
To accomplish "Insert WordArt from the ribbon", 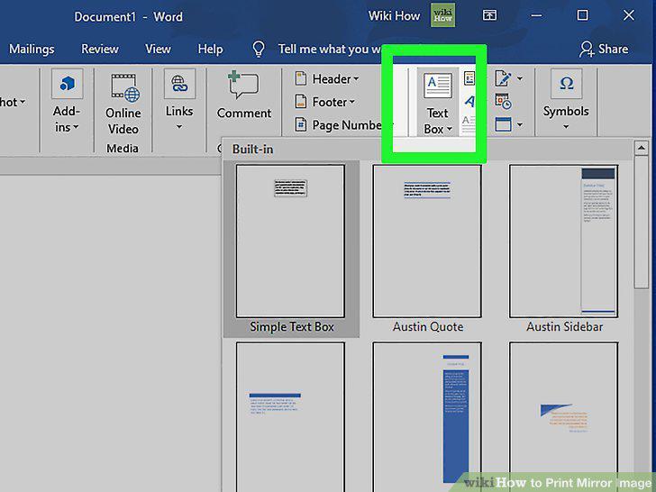I will coord(469,101).
